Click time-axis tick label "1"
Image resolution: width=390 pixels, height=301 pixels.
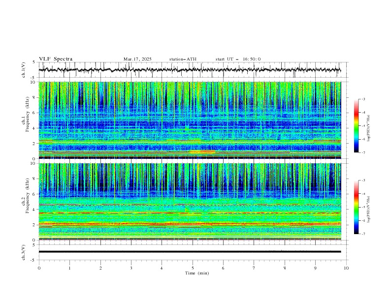click(69, 268)
